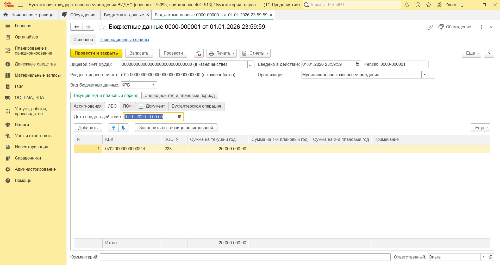Open Обсуждения tab

pyautogui.click(x=80, y=15)
